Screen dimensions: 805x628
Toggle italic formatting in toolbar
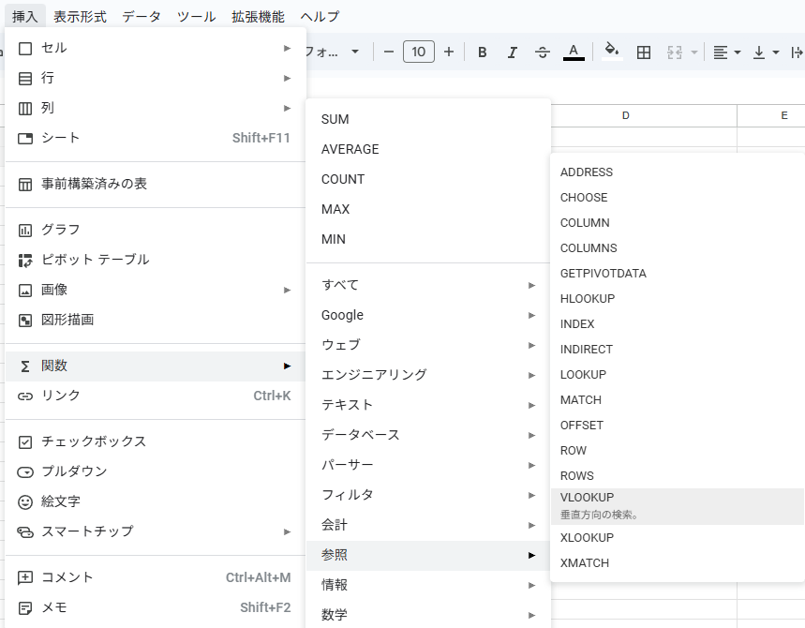pos(512,52)
